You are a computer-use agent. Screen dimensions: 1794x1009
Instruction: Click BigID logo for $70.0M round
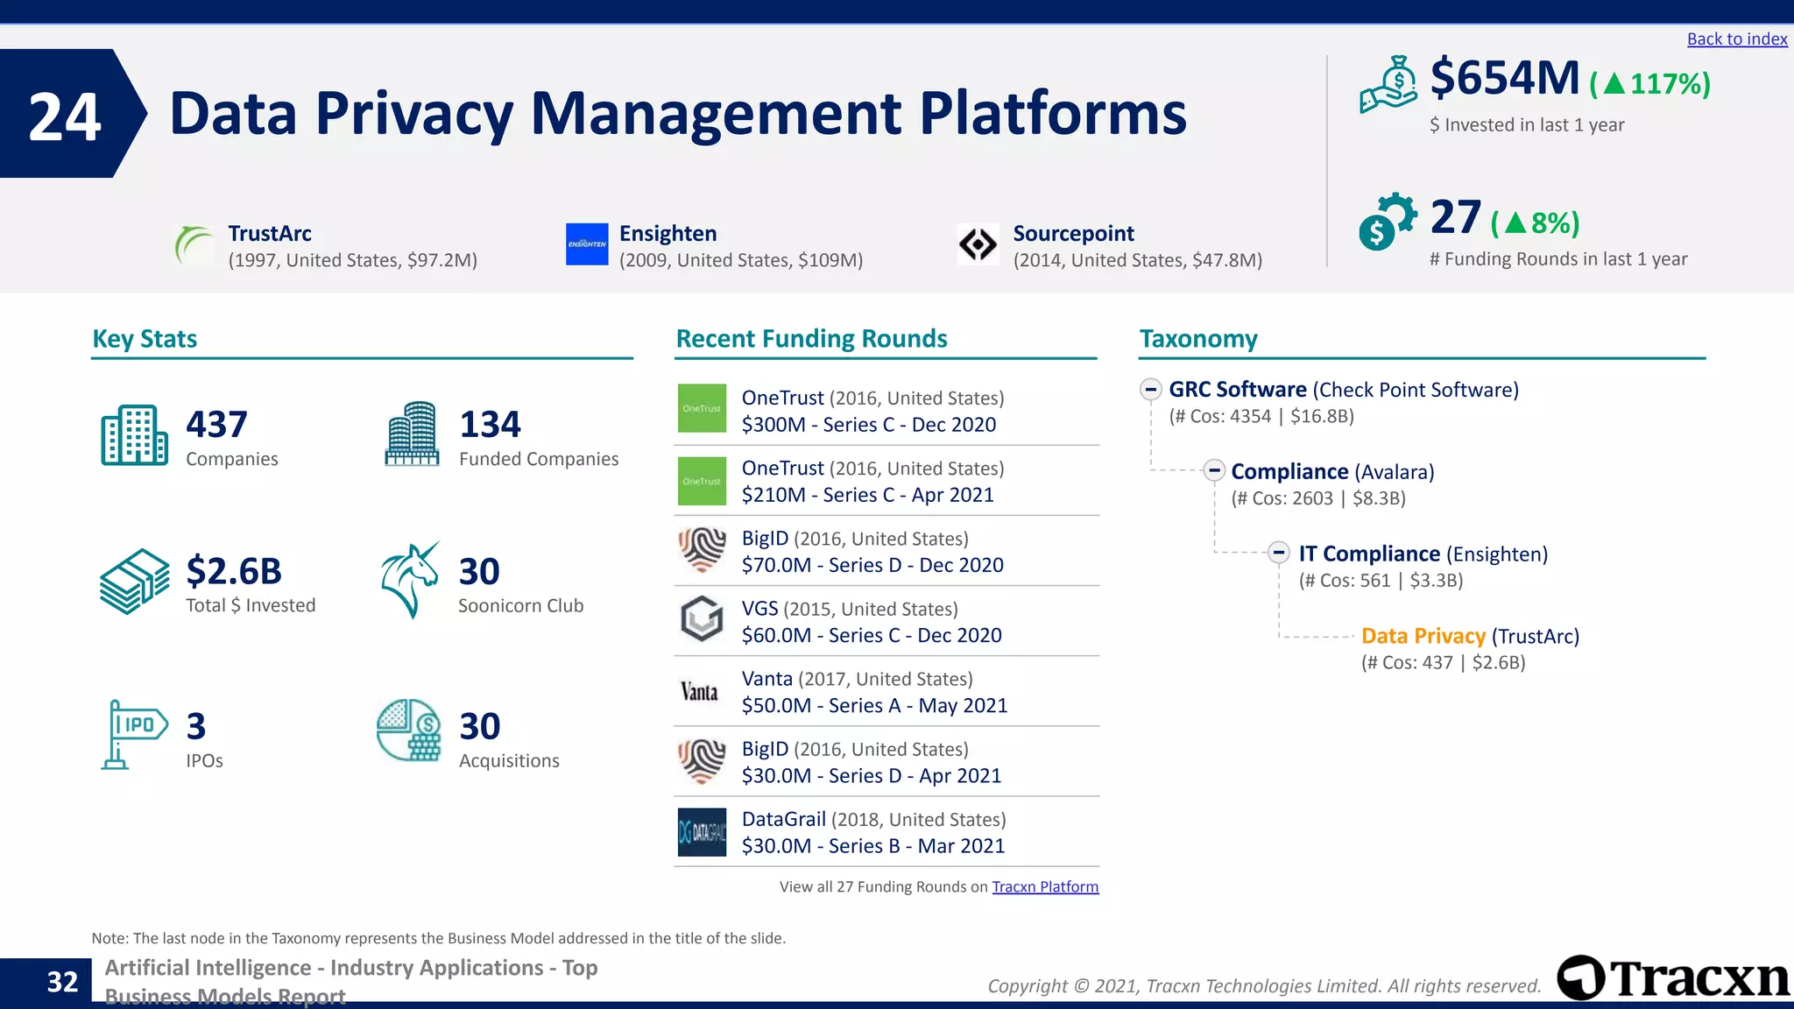coord(702,550)
